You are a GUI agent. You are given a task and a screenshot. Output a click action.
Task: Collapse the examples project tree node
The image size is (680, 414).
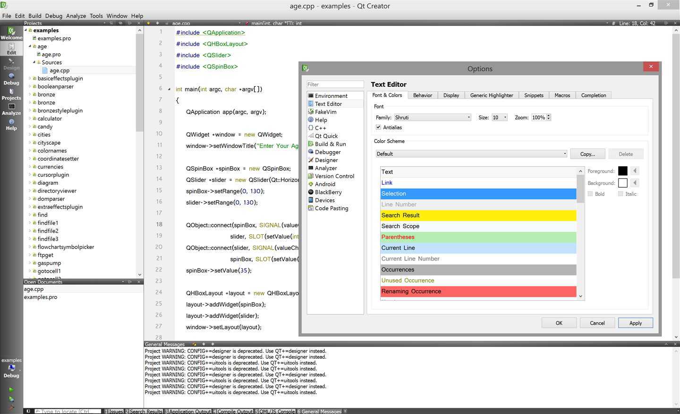click(x=25, y=30)
